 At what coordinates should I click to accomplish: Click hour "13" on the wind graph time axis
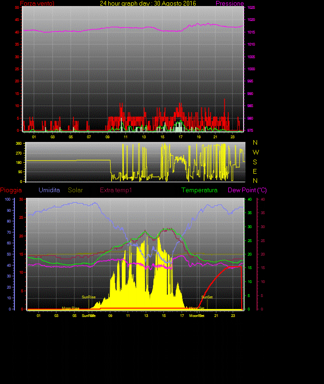tap(144, 137)
